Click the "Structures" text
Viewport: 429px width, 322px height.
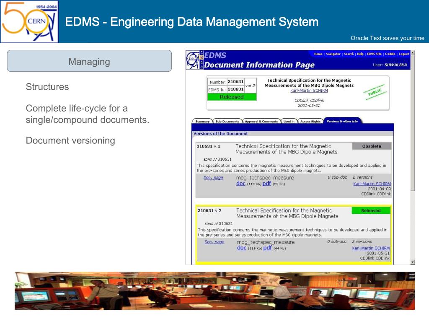click(x=47, y=87)
